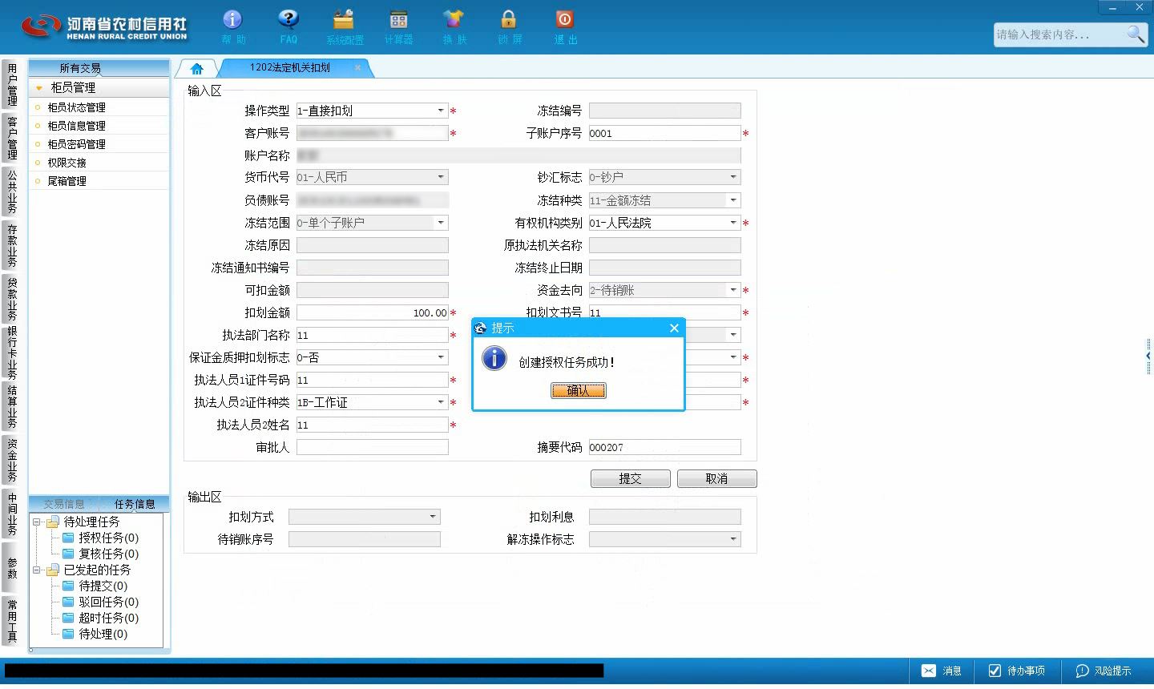Switch to 公共业务 side tab

(12, 191)
